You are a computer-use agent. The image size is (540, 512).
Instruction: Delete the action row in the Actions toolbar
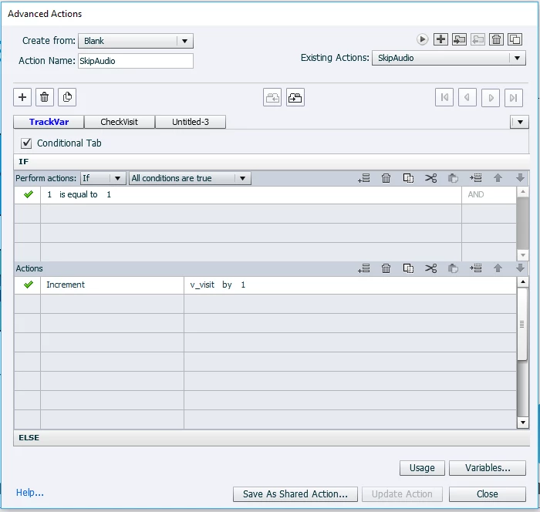(x=386, y=268)
